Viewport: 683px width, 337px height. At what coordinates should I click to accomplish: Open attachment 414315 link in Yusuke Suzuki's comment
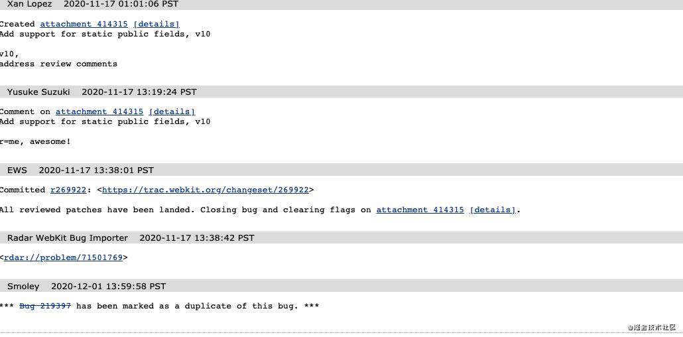[x=99, y=111]
